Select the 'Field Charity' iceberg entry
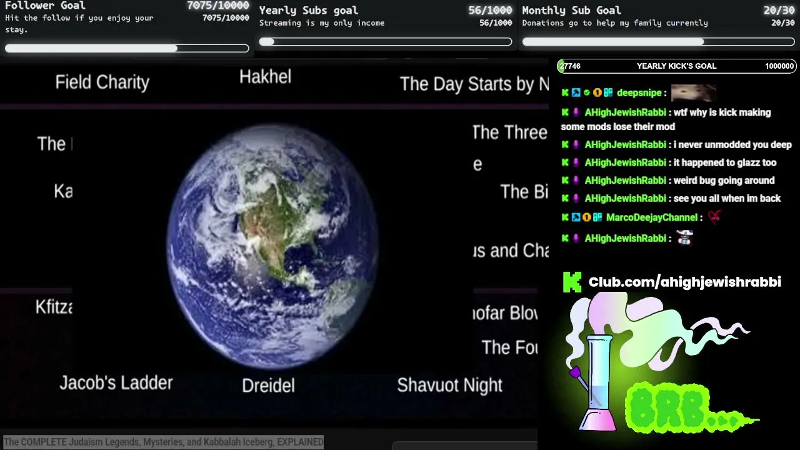 [x=102, y=82]
